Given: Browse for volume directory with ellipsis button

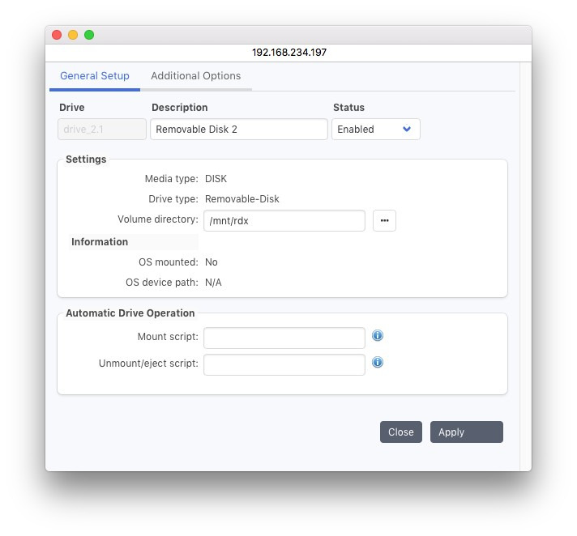Looking at the screenshot, I should click(x=384, y=221).
